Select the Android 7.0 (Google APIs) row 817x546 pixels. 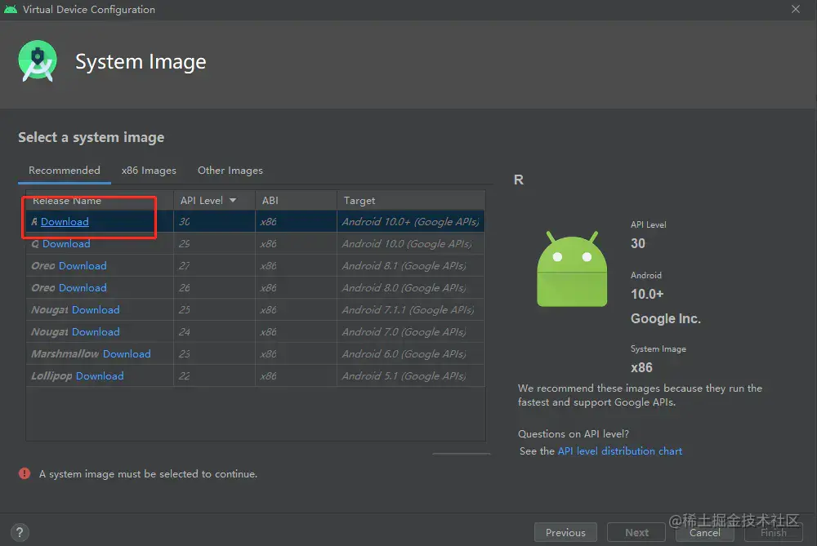255,331
